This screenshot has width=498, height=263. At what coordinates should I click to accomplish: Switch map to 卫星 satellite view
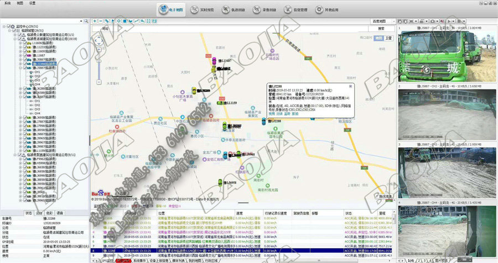tap(388, 38)
